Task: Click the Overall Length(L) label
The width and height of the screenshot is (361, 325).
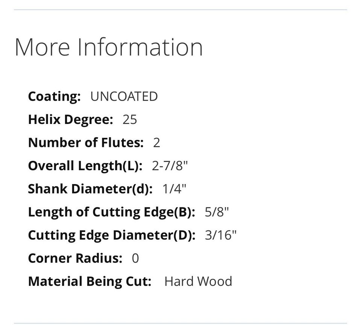Action: coord(85,166)
